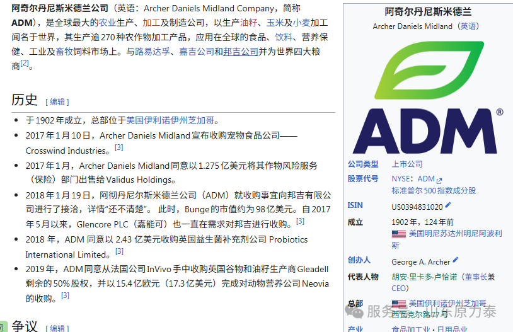Open footnote [3] after Crosswind Industries
Viewport: 513px width, 332px height.
click(x=118, y=147)
